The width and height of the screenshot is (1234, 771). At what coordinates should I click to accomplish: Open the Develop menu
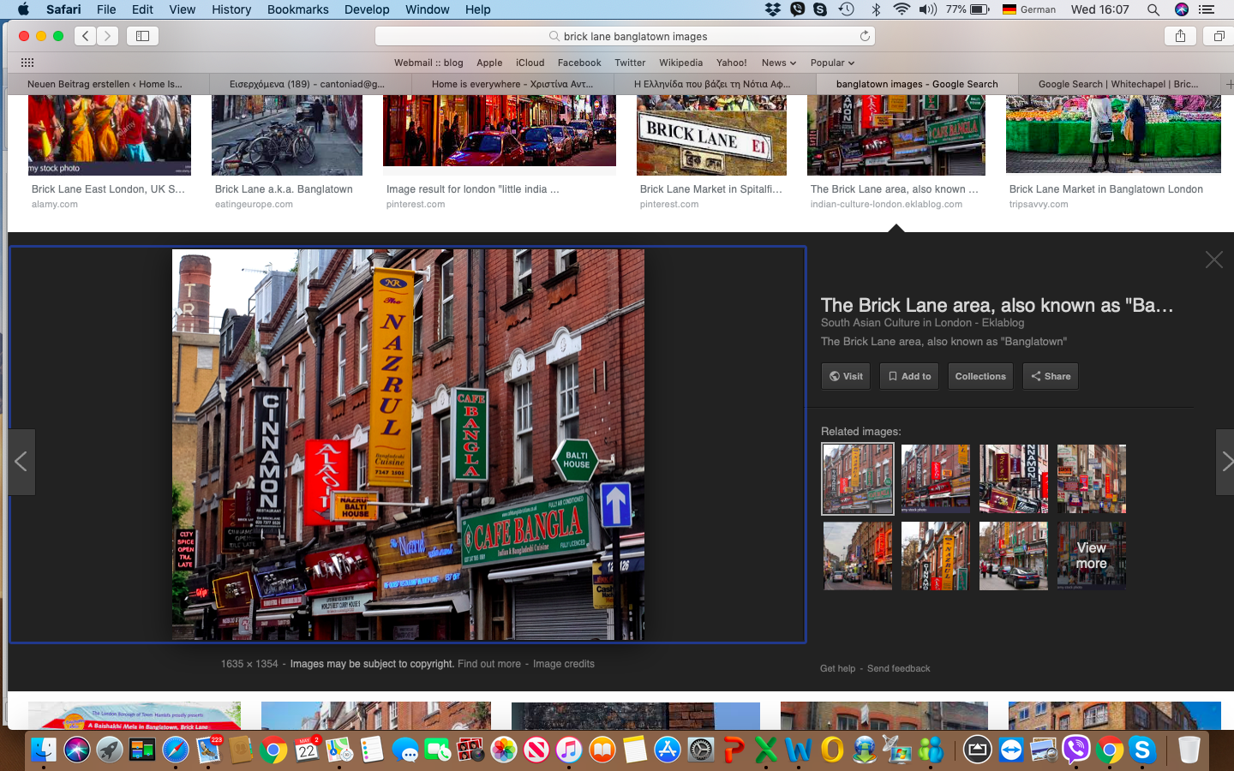pyautogui.click(x=367, y=9)
